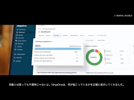
Task: Click the red segment of the donut chart
Action: [97, 51]
